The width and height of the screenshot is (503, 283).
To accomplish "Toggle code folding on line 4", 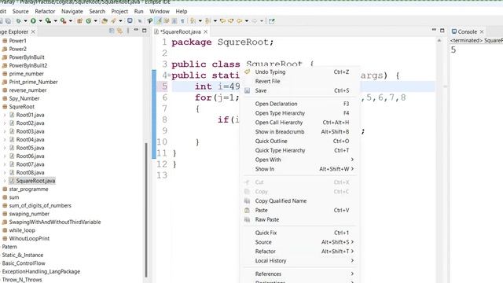I will tap(169, 75).
